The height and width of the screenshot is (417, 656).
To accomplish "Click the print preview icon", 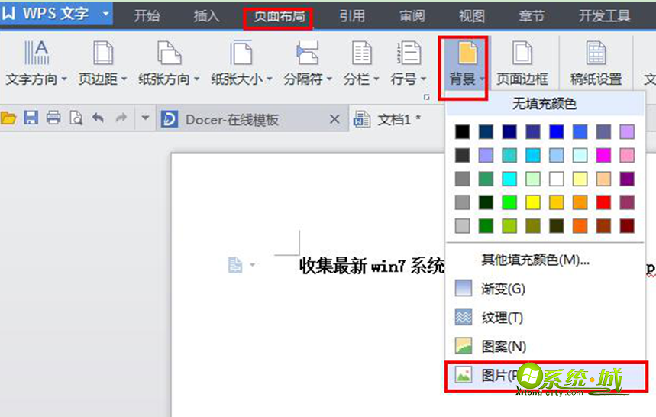I will [76, 118].
